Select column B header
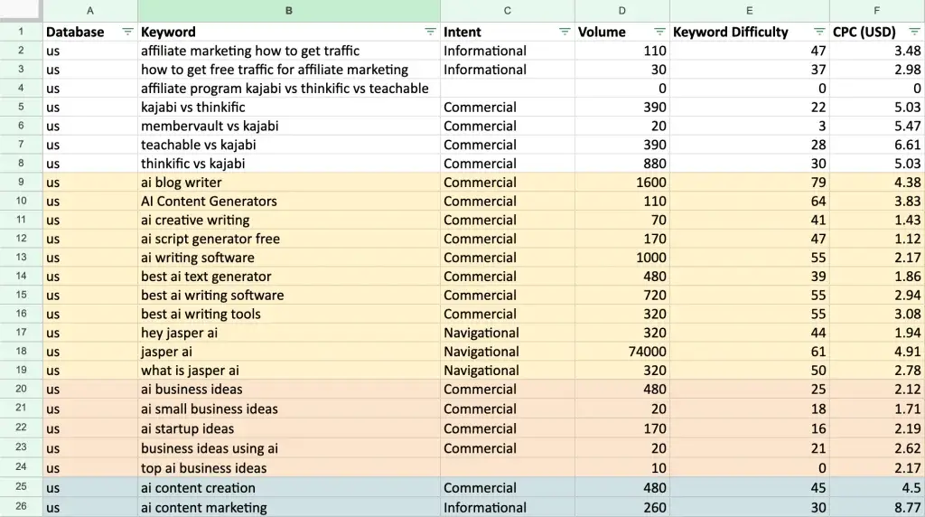This screenshot has width=925, height=517. [x=289, y=11]
